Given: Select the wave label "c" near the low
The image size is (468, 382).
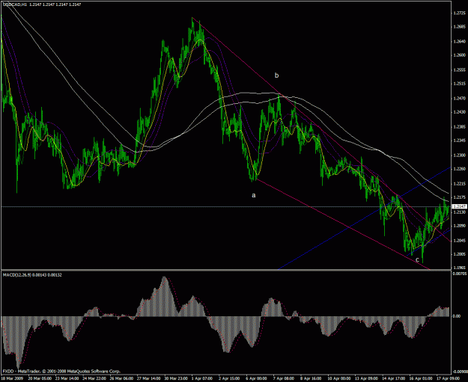Looking at the screenshot, I should tap(417, 260).
